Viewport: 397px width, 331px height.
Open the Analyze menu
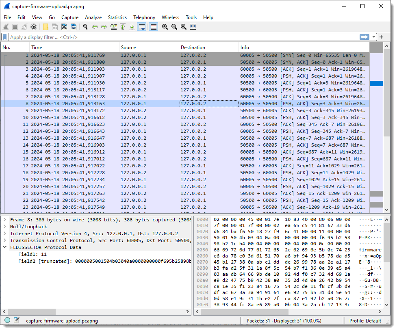click(x=93, y=17)
